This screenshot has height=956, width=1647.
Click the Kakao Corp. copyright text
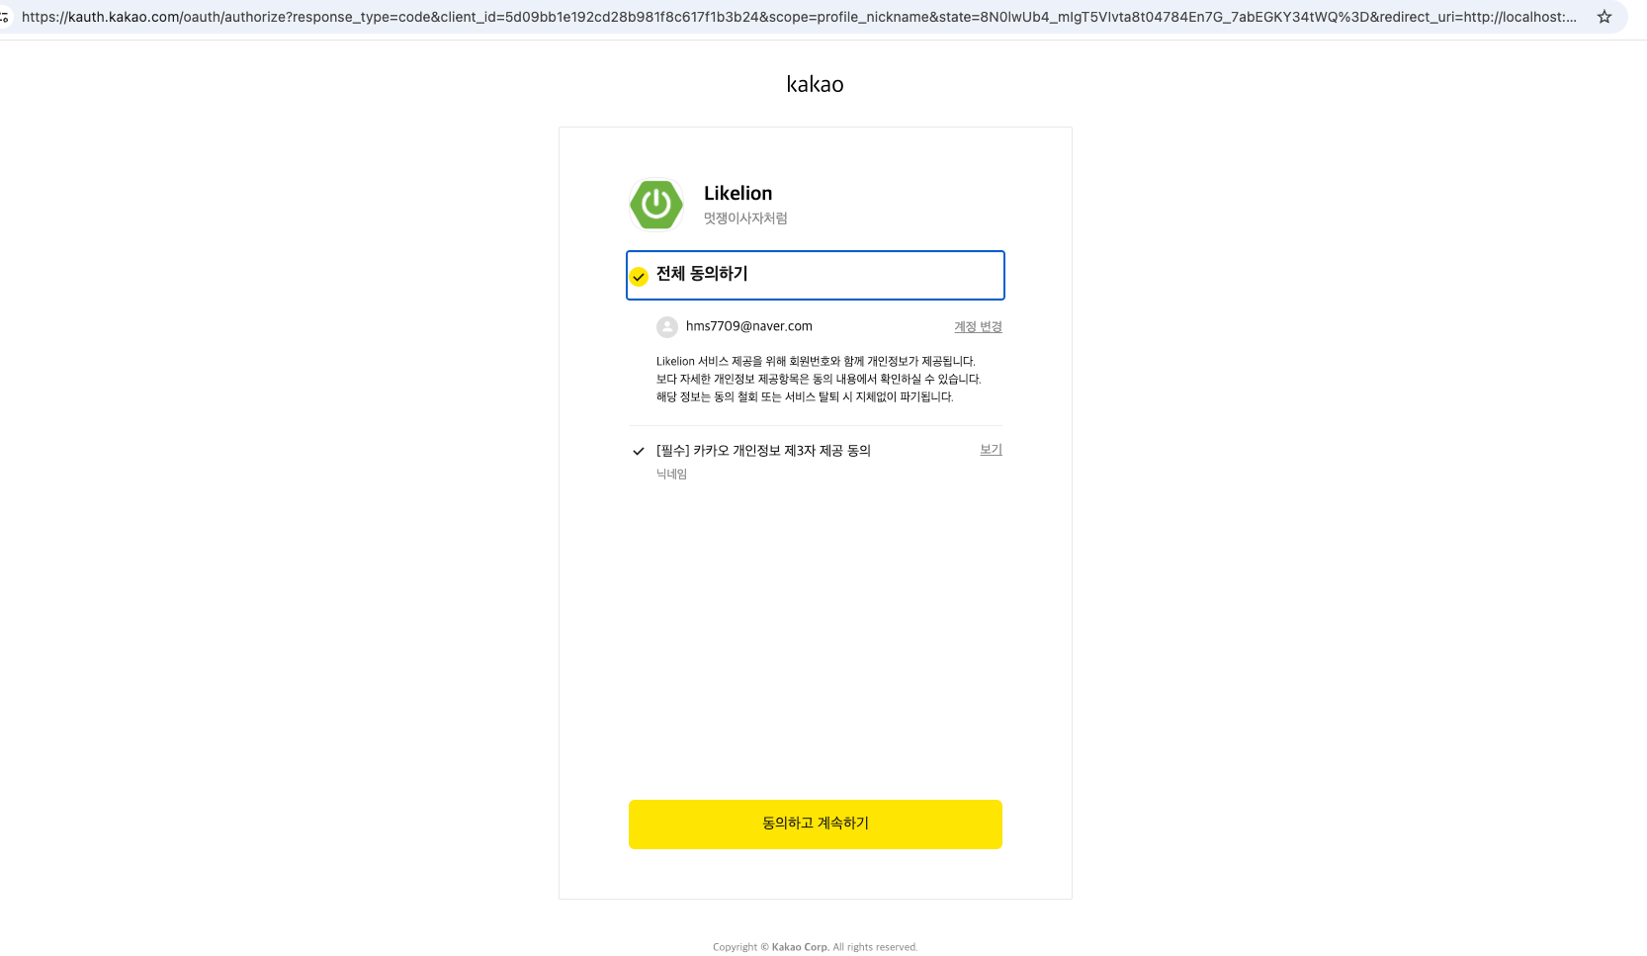tap(816, 947)
